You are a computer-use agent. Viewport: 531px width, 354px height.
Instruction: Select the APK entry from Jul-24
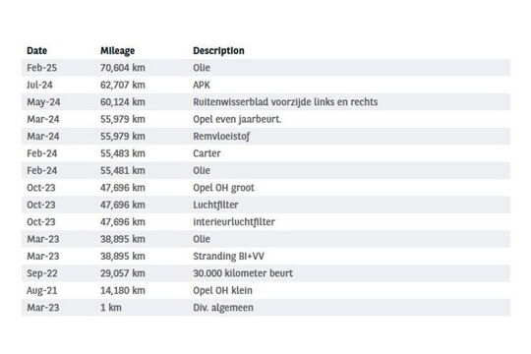tap(265, 85)
